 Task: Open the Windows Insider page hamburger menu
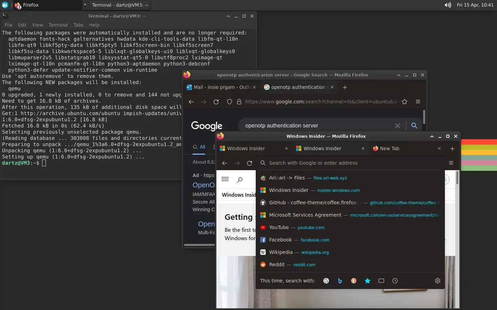225,179
